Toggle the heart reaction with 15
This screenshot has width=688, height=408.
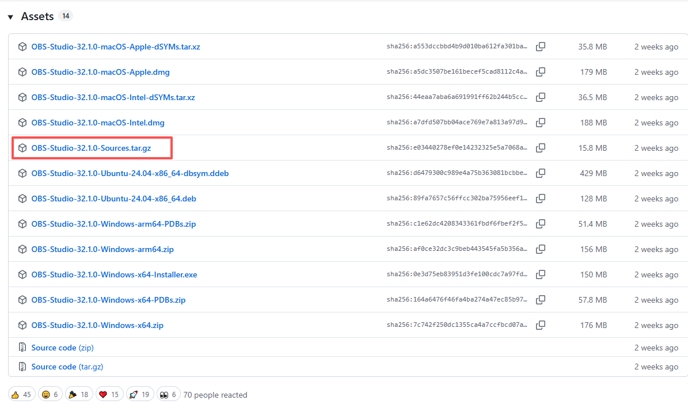[109, 394]
